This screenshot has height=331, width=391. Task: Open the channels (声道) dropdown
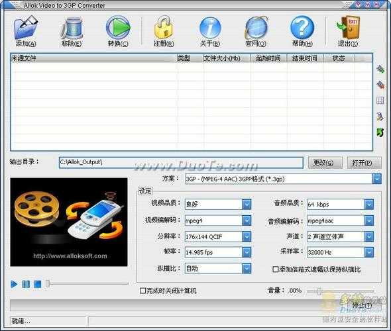[369, 236]
